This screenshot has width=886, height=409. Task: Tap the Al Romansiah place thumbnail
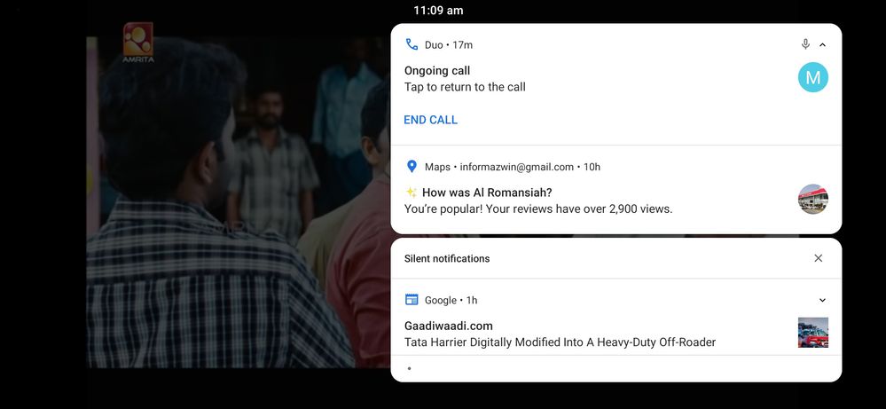[812, 199]
